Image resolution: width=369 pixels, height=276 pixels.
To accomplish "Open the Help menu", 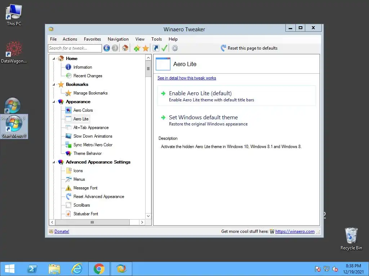I will click(x=173, y=39).
